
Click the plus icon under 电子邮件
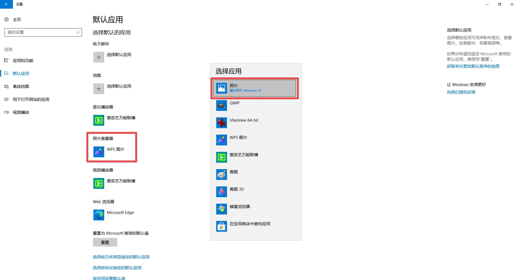pyautogui.click(x=99, y=57)
